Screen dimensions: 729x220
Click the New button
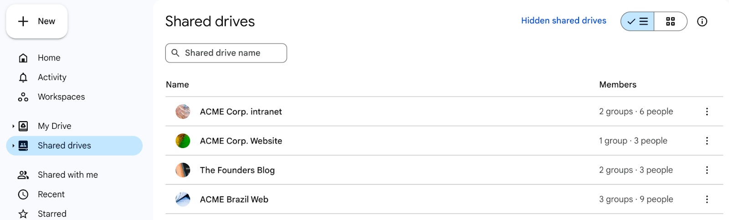pos(37,21)
